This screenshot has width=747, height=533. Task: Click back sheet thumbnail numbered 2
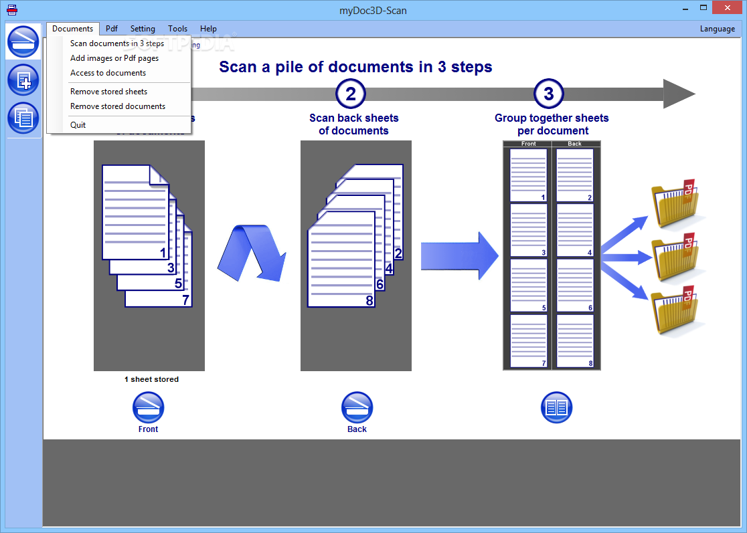(575, 175)
